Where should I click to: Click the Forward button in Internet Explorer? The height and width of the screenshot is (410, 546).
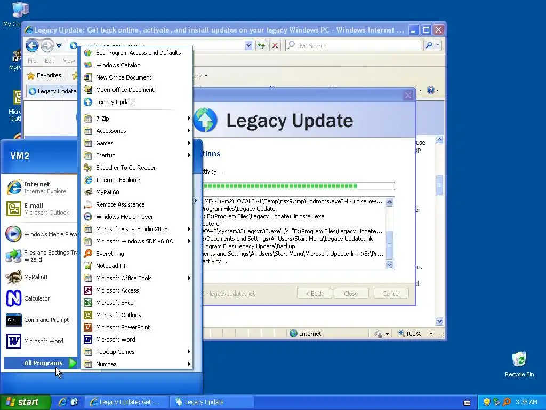pyautogui.click(x=47, y=45)
